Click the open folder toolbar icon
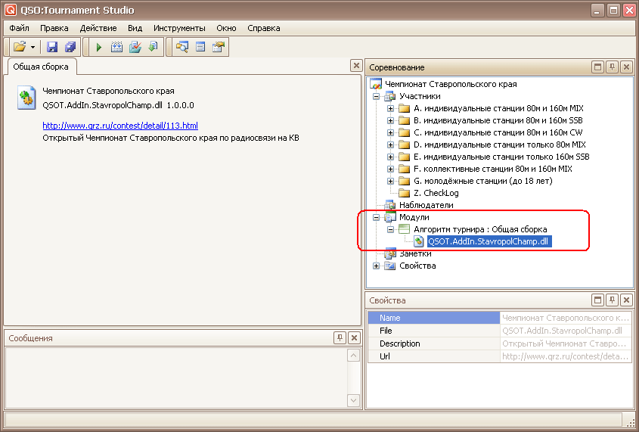The image size is (639, 432). point(20,47)
